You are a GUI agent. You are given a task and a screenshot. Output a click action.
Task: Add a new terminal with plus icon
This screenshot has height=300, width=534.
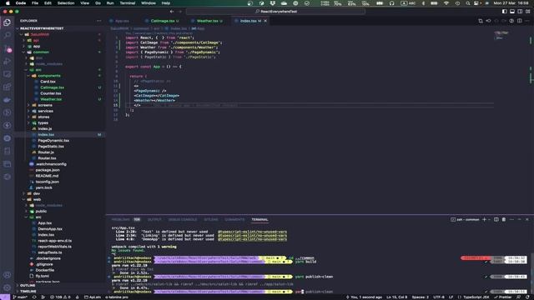[x=484, y=220]
